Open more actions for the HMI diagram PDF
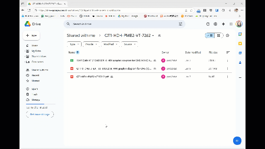265x149 pixels. coord(227,69)
